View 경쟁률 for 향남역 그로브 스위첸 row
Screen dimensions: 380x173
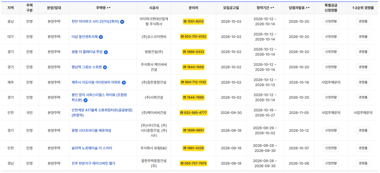[x=363, y=67]
